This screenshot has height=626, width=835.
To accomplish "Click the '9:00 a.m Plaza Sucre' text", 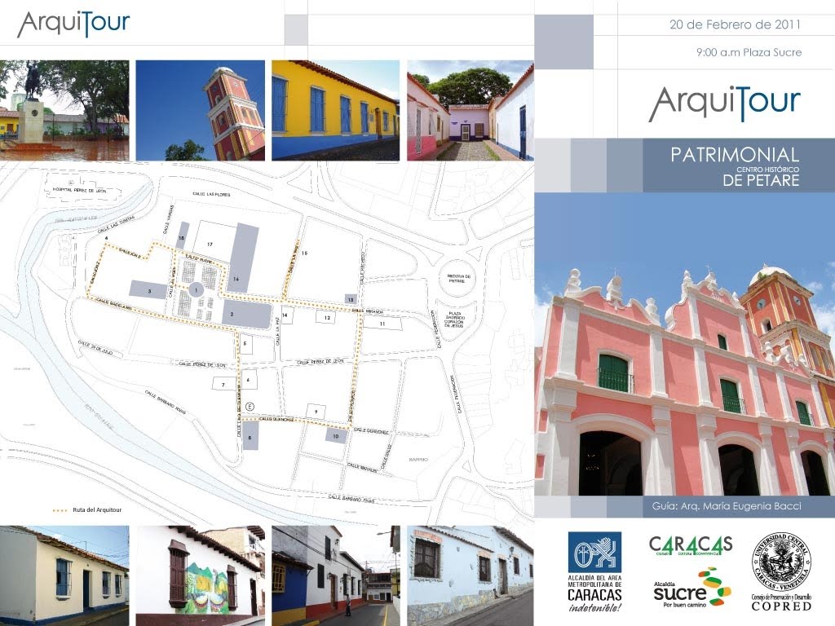I will [x=749, y=52].
